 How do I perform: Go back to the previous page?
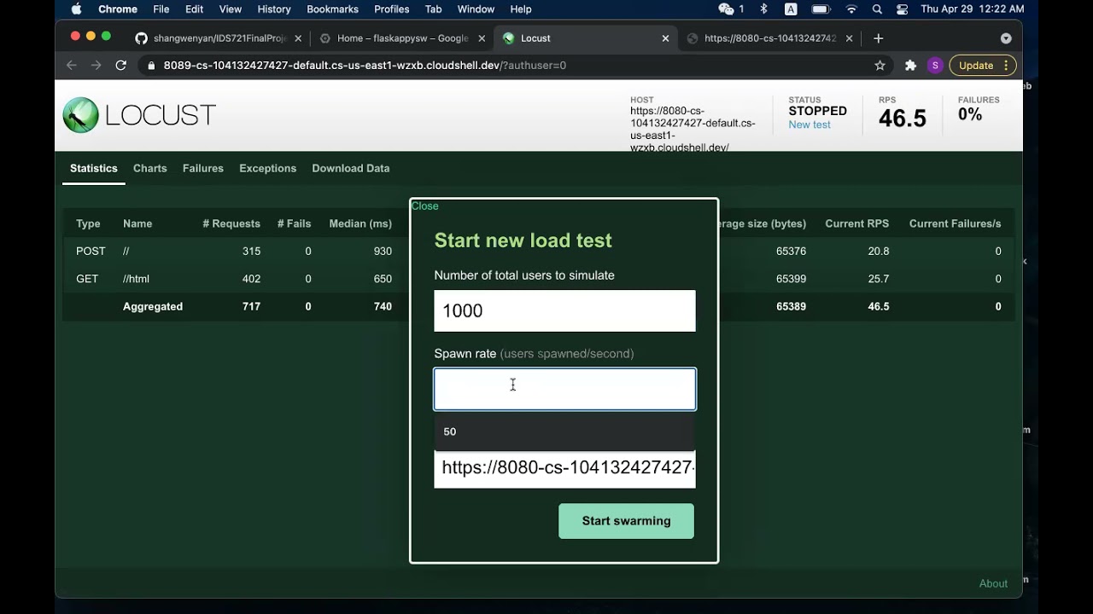click(72, 66)
